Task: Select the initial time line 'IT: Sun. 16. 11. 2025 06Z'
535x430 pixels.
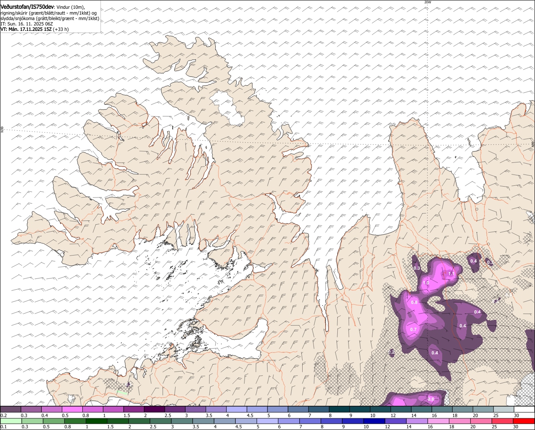Action: (x=27, y=24)
